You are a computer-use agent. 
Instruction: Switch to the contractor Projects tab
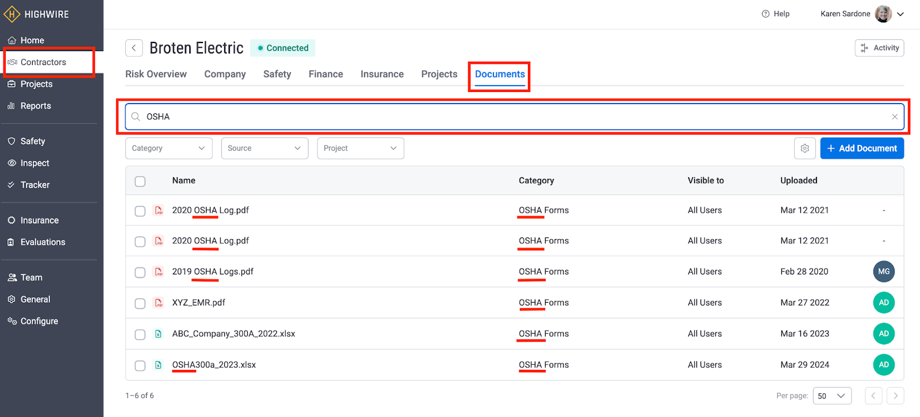coord(439,74)
